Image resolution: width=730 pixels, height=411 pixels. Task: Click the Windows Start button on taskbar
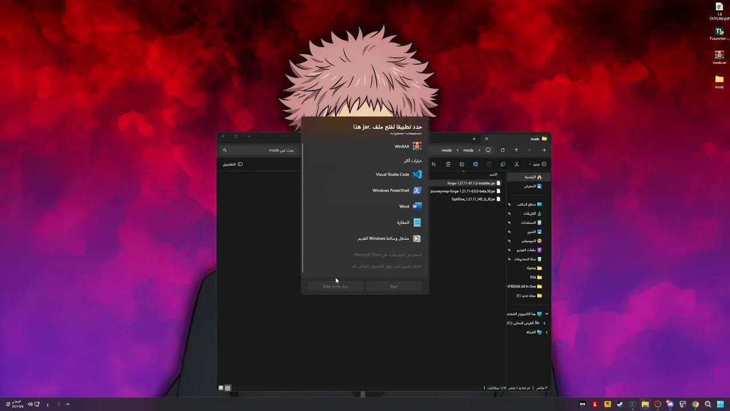pos(720,404)
